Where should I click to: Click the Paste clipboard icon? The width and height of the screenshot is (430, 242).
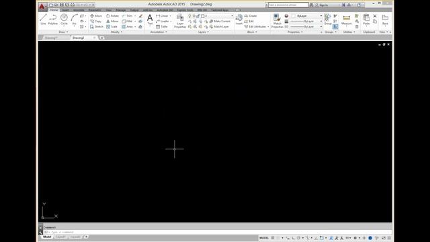coord(366,19)
